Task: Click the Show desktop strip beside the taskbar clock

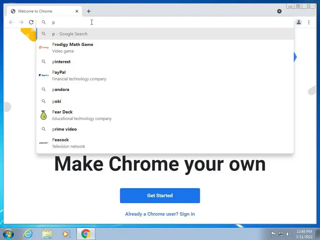Action: pos(318,234)
